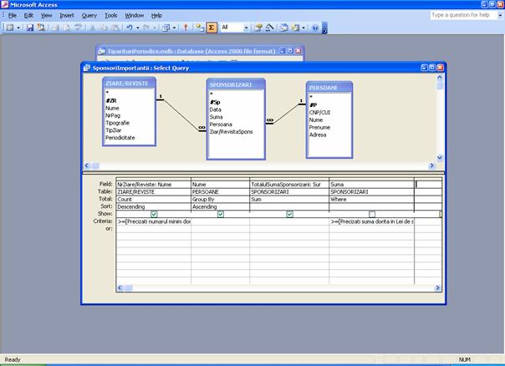Run the query with the exclamation icon

point(186,28)
